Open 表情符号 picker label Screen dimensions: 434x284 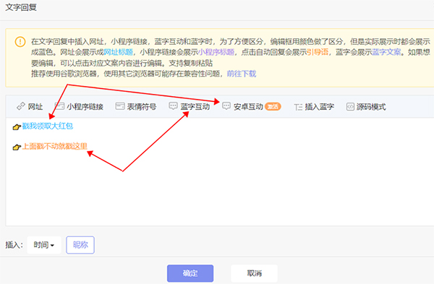[142, 107]
